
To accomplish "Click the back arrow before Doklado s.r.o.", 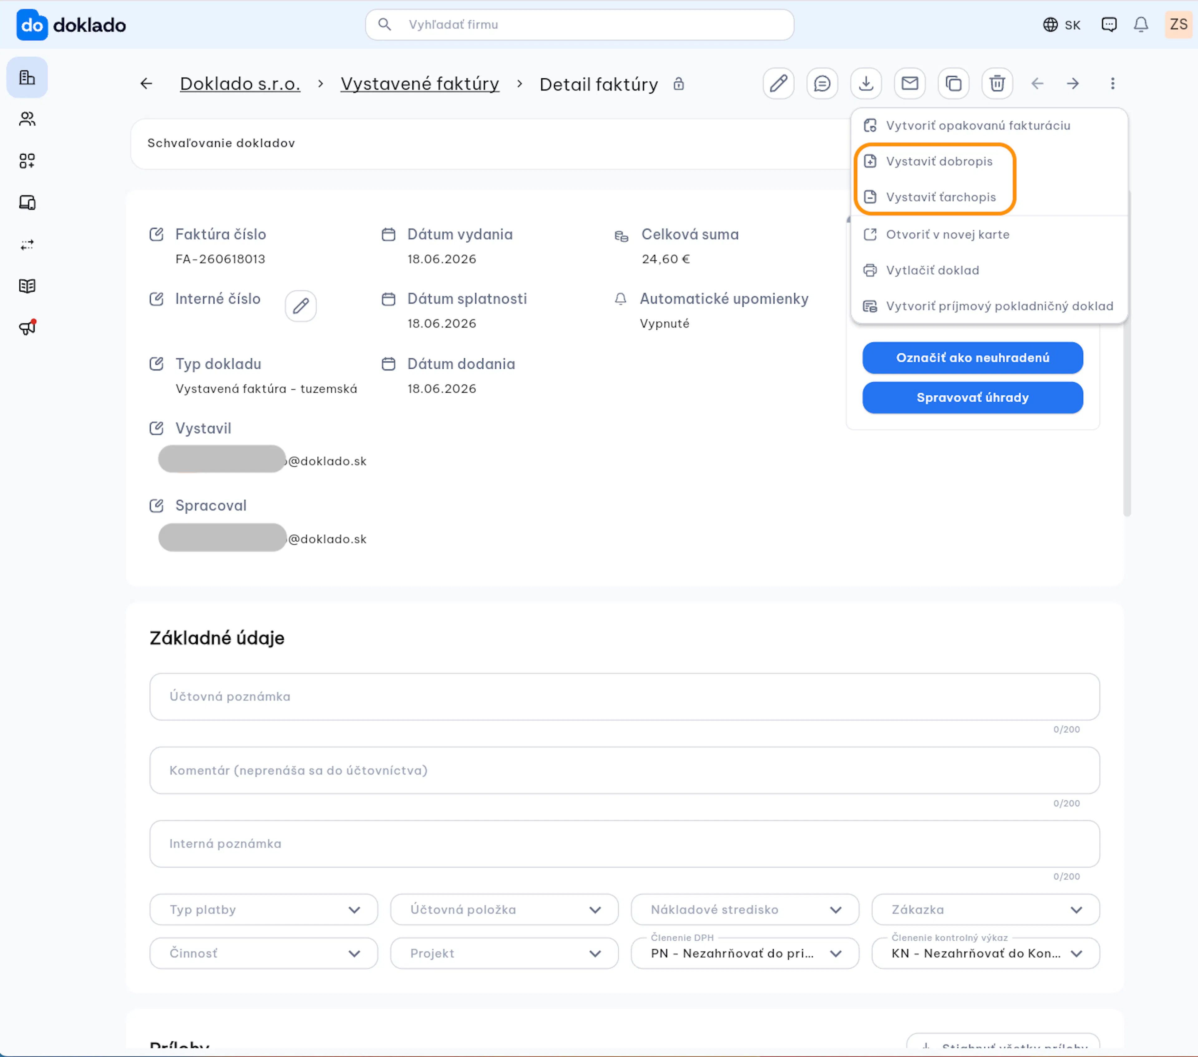I will click(x=147, y=84).
